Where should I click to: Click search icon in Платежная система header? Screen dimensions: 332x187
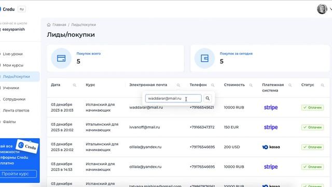point(290,85)
